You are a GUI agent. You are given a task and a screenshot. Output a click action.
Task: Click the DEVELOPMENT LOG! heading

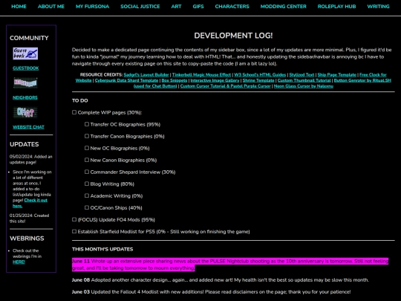point(233,36)
